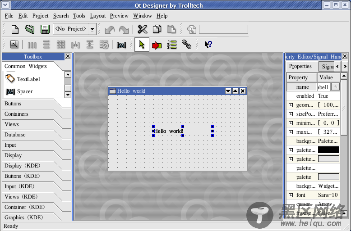
Task: Open the Tools menu
Action: point(79,16)
